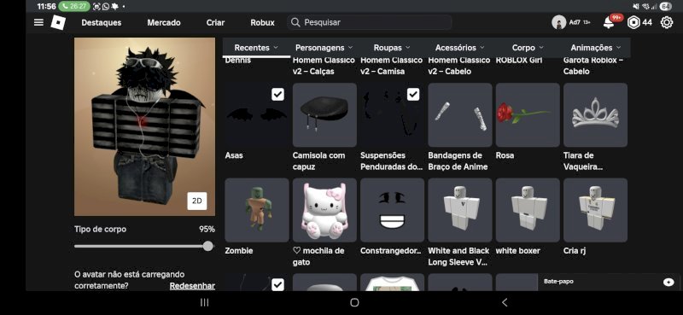
Task: Uncheck the Asas item checkbox
Action: 277,94
